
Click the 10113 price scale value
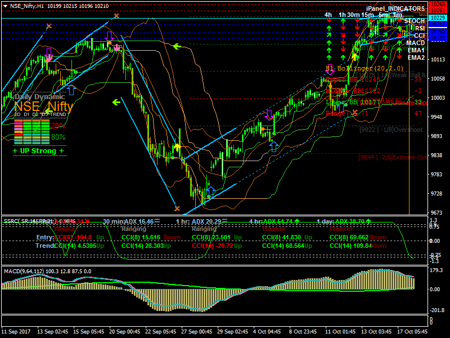(438, 60)
